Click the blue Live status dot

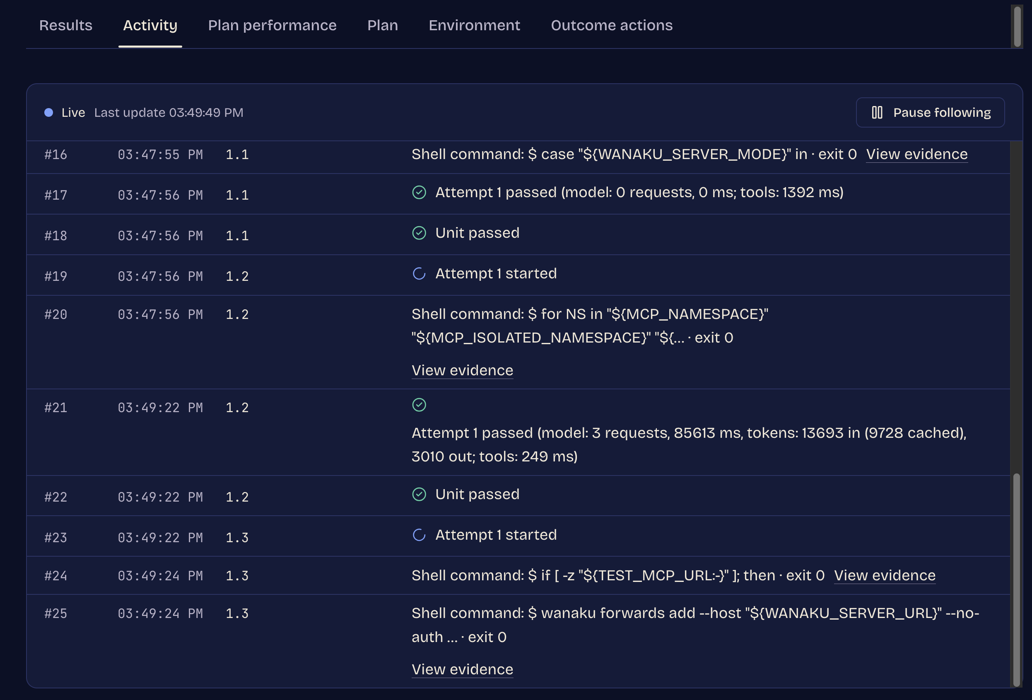click(49, 112)
